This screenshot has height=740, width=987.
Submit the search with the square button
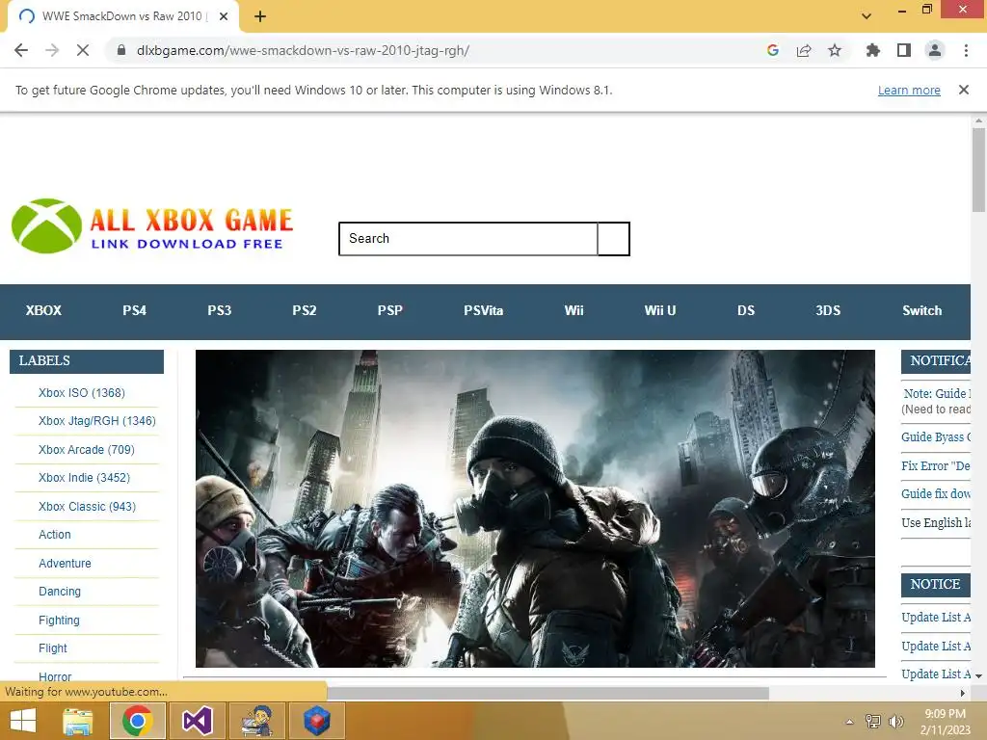tap(613, 239)
